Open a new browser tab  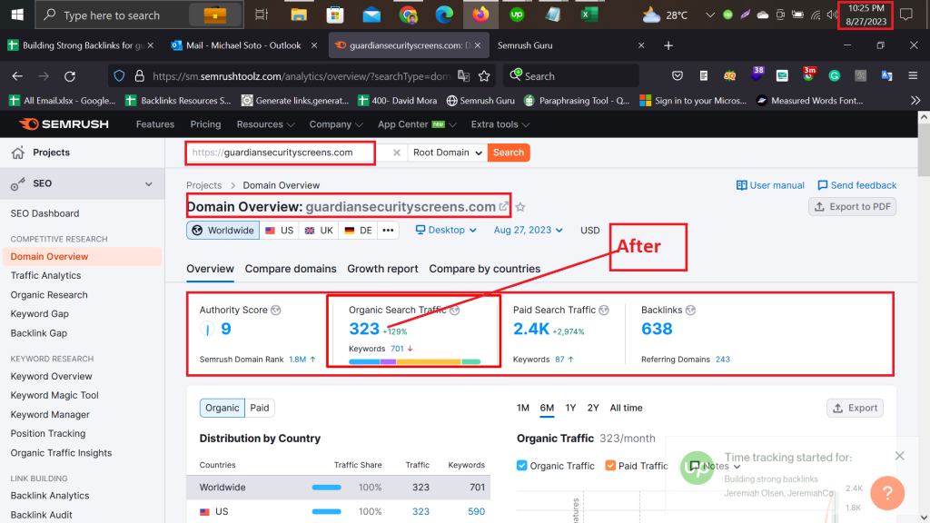(668, 45)
